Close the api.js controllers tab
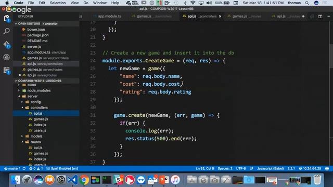The image size is (333, 187). click(220, 16)
